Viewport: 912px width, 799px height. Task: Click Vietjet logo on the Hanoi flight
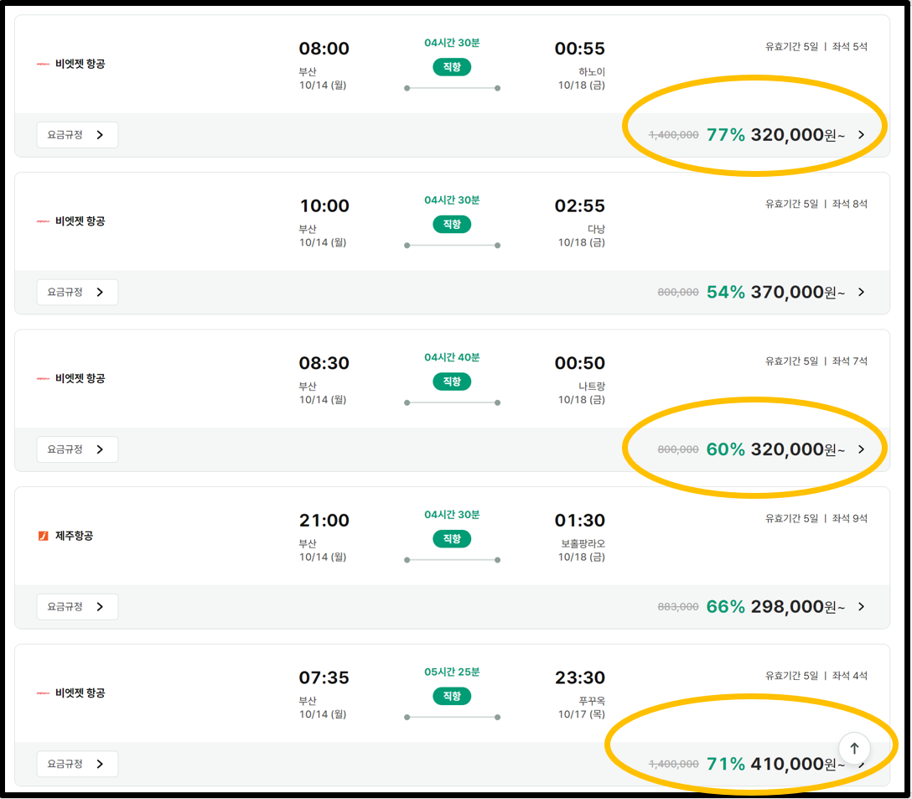click(x=43, y=64)
